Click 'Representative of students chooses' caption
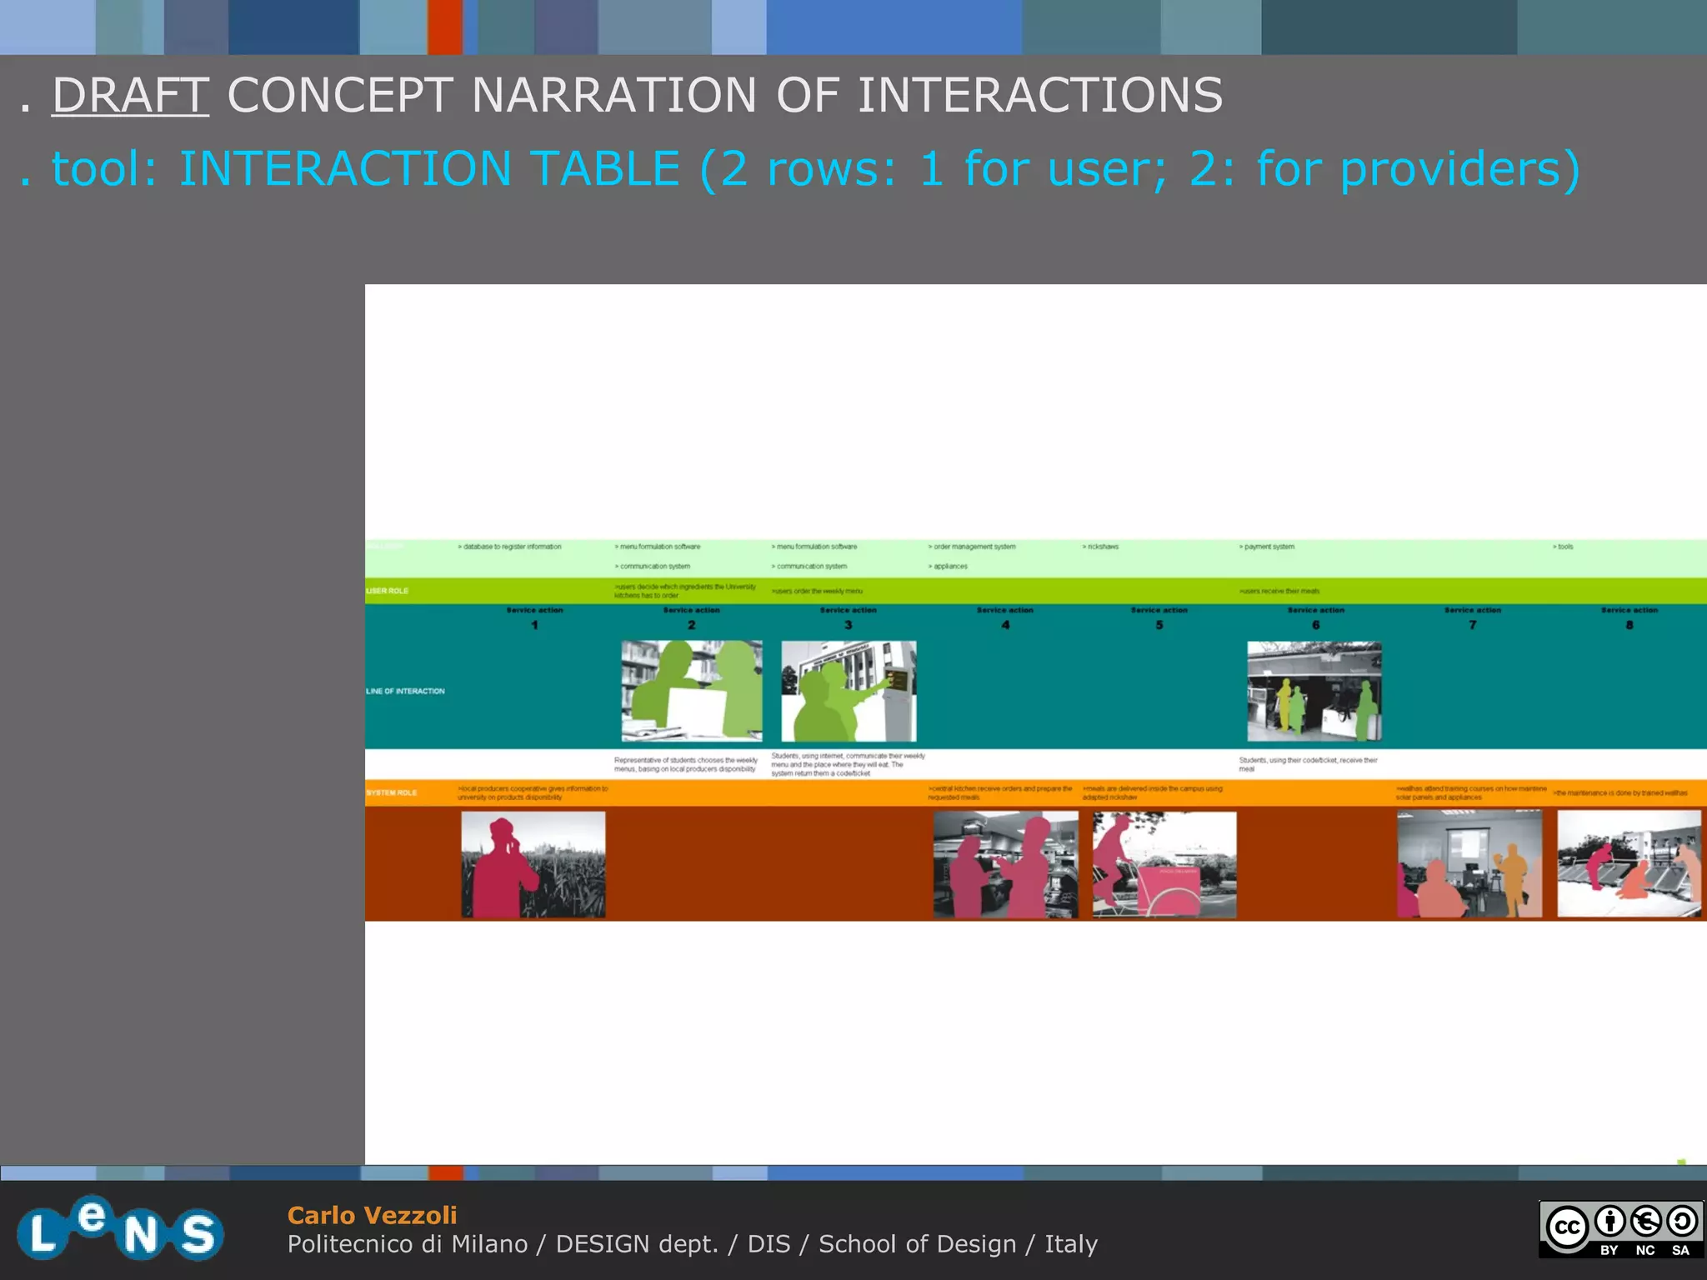This screenshot has width=1707, height=1280. (686, 764)
